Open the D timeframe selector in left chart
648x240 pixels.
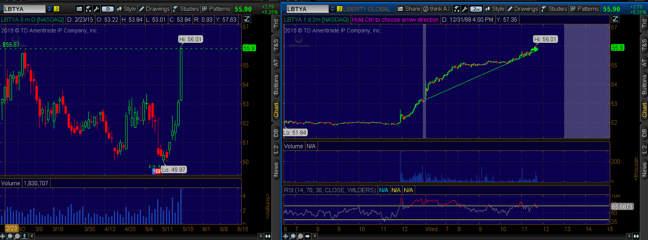tap(108, 9)
